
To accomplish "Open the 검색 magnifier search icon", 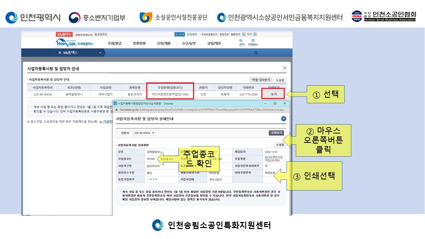I will coord(241,40).
